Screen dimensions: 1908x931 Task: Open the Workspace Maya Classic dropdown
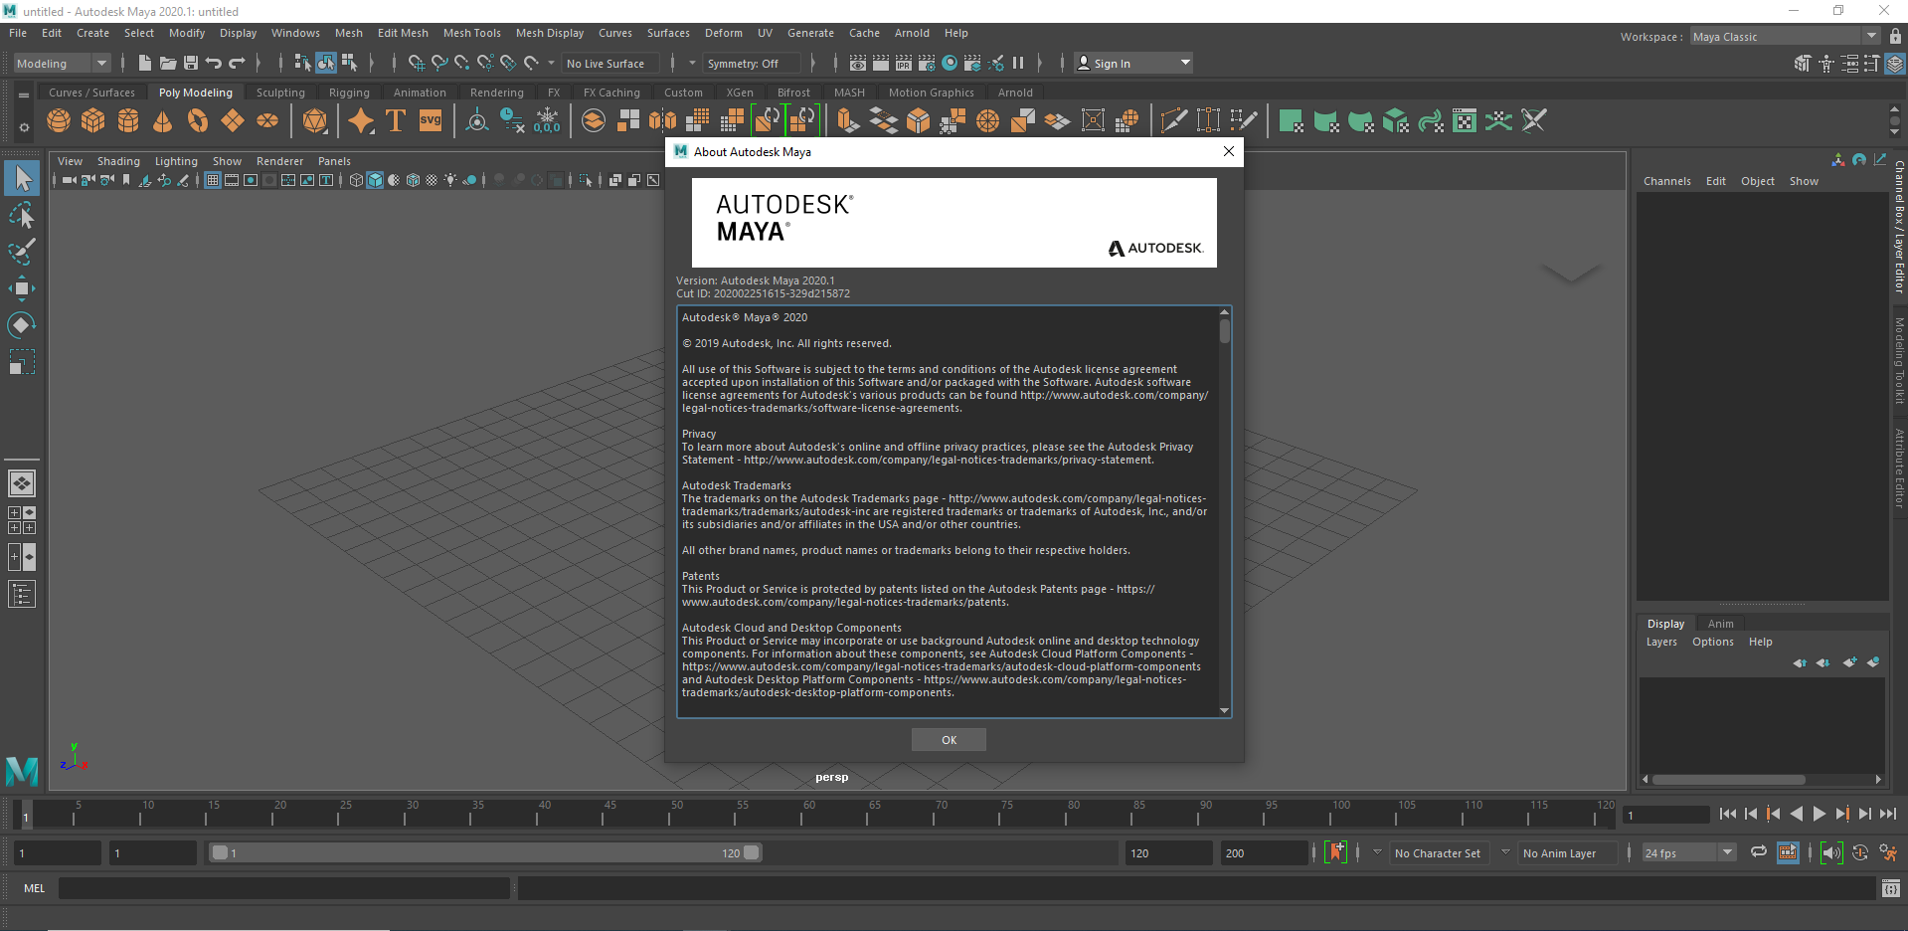tap(1785, 37)
